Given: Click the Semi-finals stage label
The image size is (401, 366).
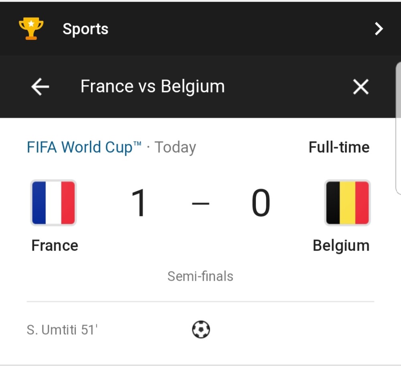Looking at the screenshot, I should click(200, 276).
